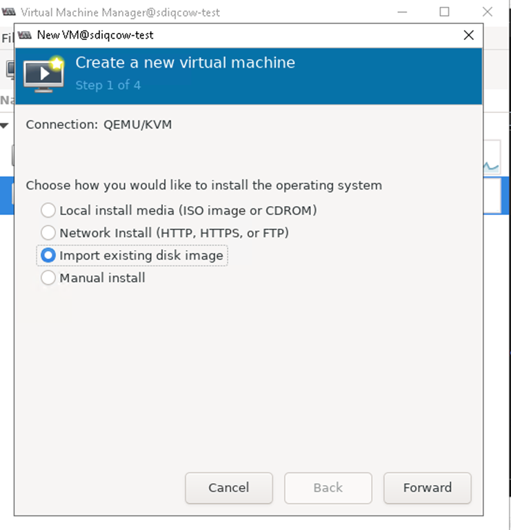This screenshot has width=511, height=530.
Task: Click the Virtual Machine Manager title bar icon
Action: click(x=8, y=12)
